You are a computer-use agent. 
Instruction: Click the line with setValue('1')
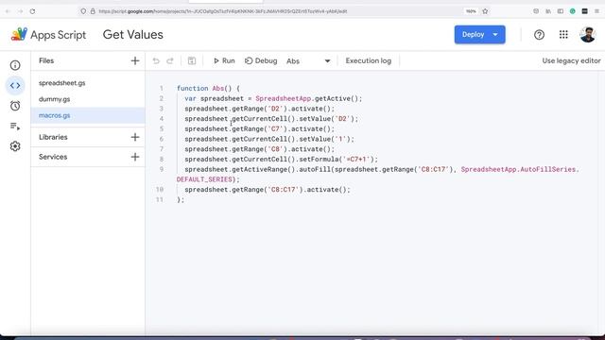coord(269,139)
